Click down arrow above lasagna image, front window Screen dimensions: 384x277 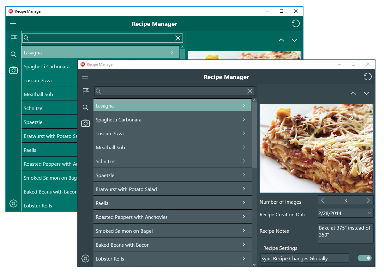coord(367,93)
